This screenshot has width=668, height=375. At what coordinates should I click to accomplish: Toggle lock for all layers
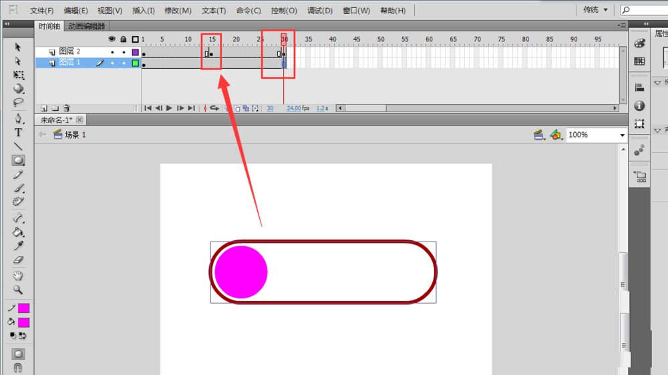[x=124, y=39]
